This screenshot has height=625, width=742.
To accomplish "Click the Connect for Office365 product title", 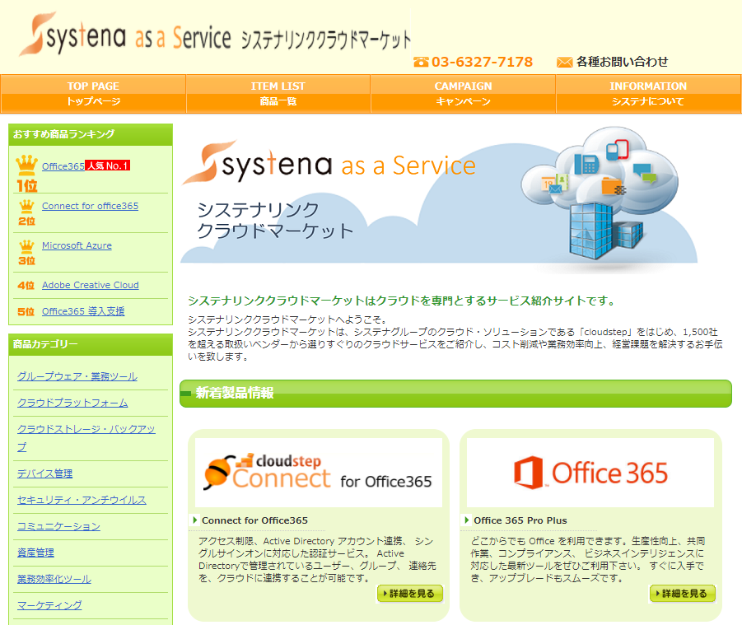I will point(254,520).
